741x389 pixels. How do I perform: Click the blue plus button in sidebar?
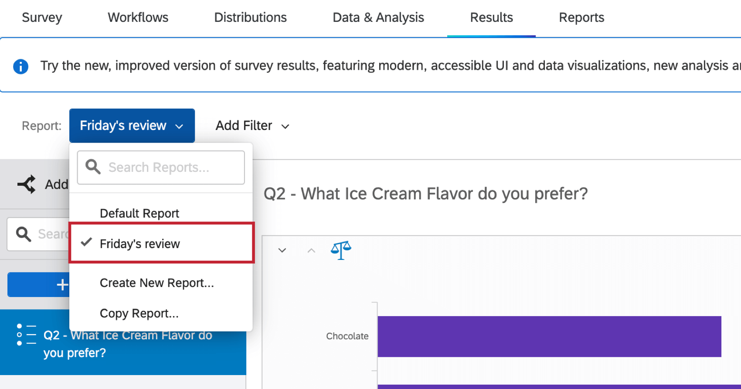pos(62,284)
